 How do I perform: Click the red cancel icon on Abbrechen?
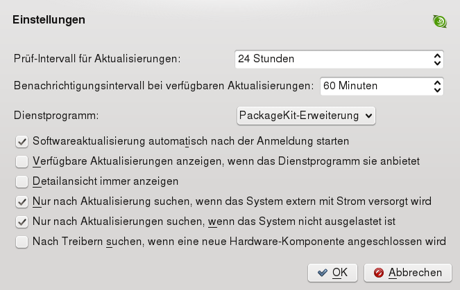[379, 273]
